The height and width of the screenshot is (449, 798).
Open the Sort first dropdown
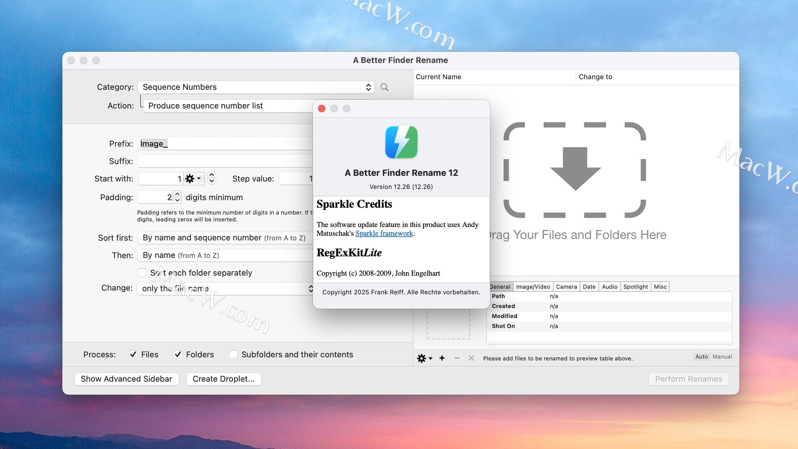[x=224, y=238]
